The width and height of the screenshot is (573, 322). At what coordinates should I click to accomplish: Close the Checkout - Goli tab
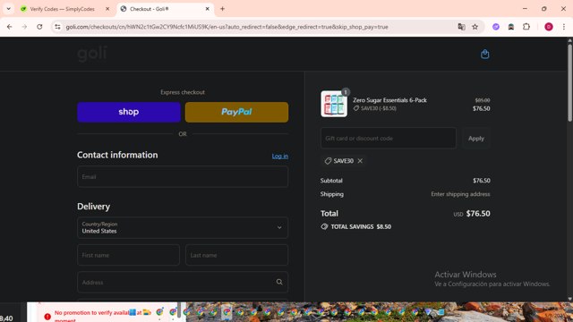(207, 9)
